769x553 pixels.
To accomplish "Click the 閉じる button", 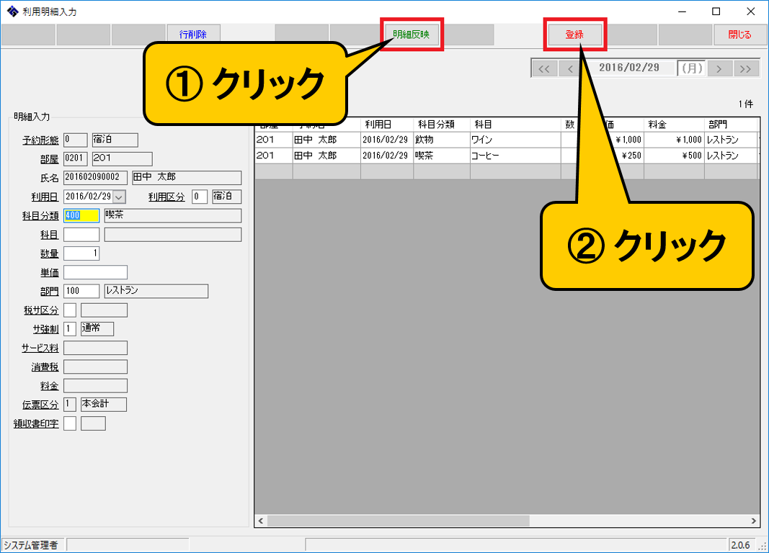I will pos(739,35).
